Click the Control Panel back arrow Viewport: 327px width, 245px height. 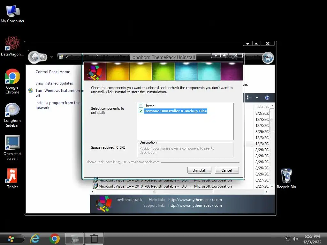coord(34,57)
